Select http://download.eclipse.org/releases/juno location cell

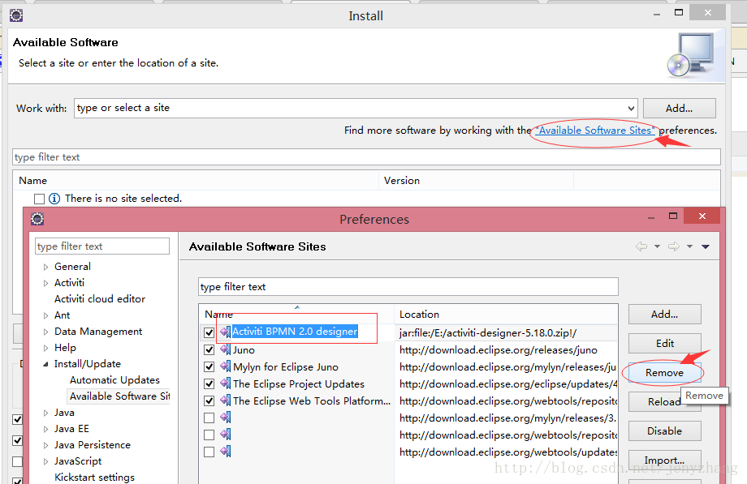[506, 349]
